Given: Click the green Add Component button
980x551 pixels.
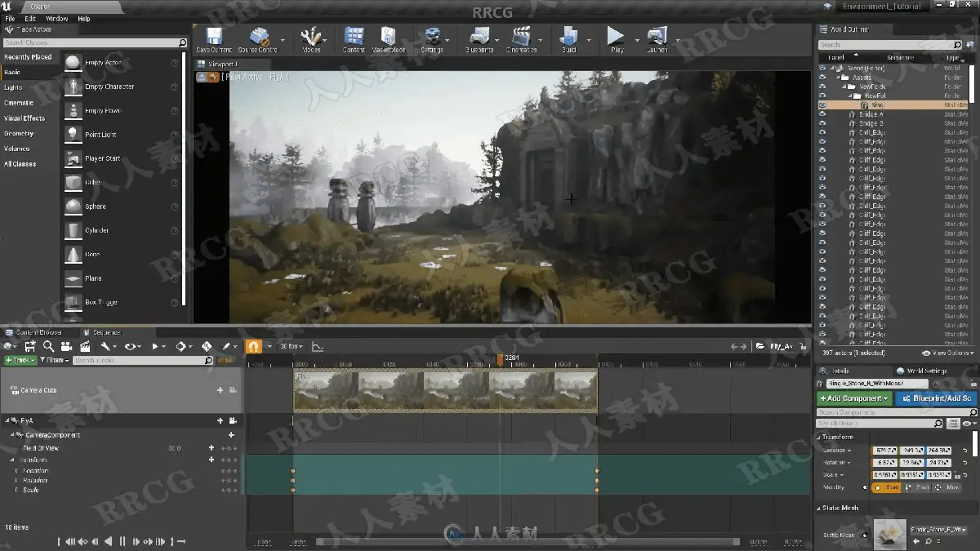Looking at the screenshot, I should point(854,398).
